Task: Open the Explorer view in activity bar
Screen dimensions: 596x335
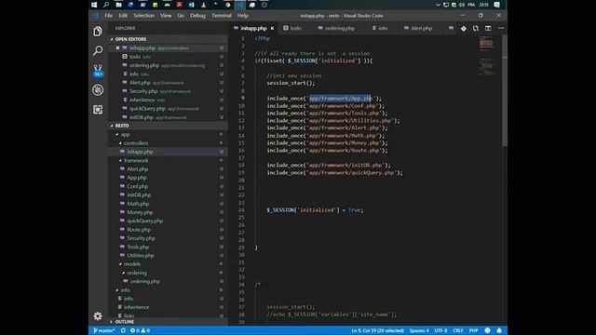Action: (x=98, y=31)
